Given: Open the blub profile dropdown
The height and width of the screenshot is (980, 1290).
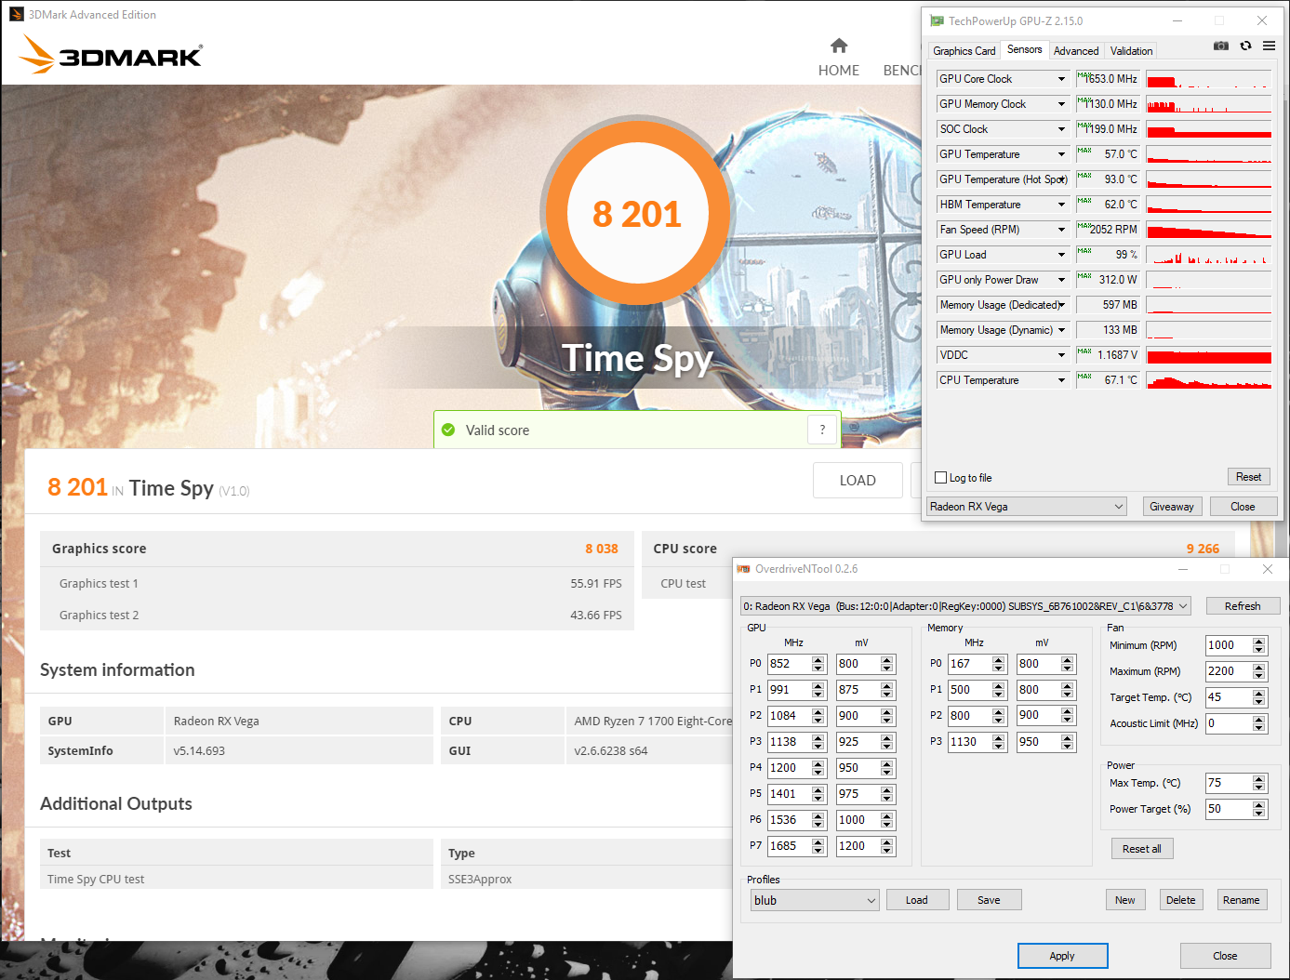Looking at the screenshot, I should [815, 900].
